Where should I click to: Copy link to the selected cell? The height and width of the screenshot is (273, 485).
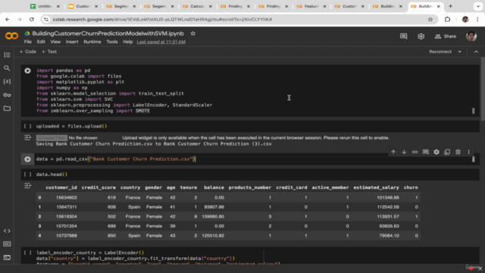coord(415,152)
